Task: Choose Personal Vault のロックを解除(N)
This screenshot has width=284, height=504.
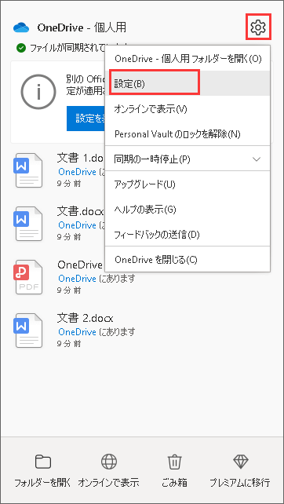Action: coord(188,133)
